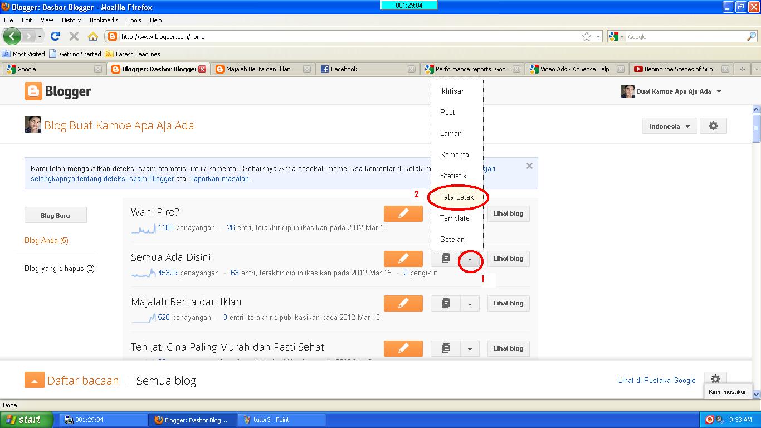The image size is (761, 428).
Task: Go to the Firefox home page icon
Action: pos(93,36)
